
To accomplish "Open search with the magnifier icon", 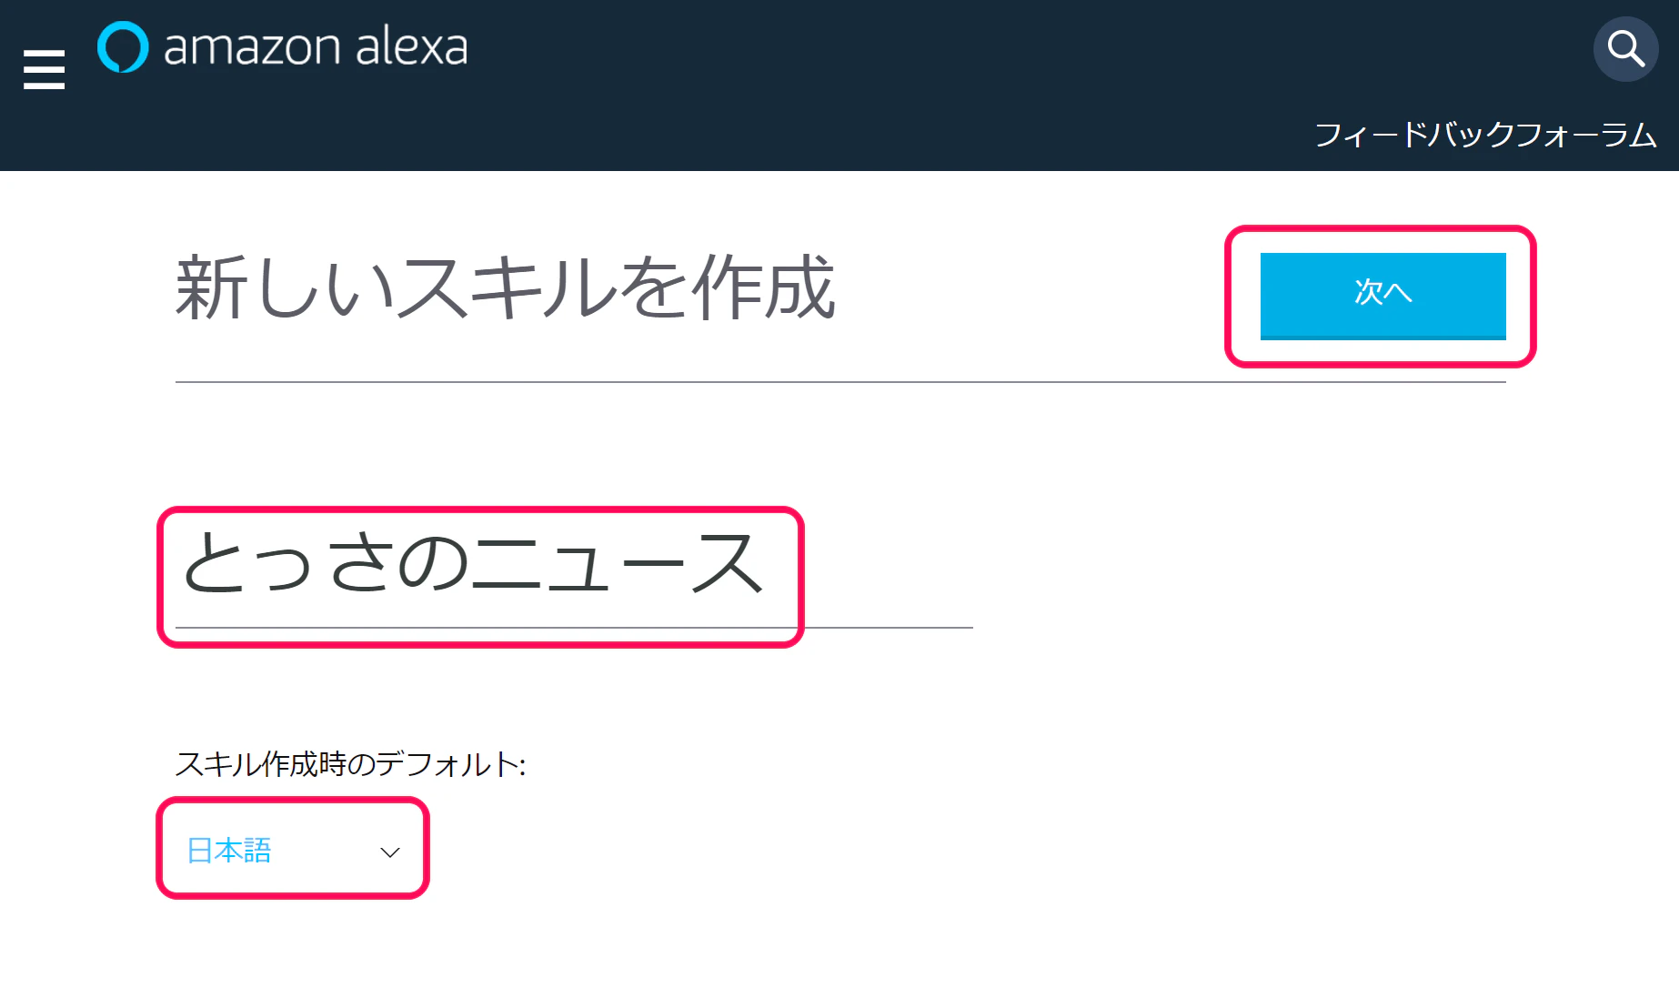I will pyautogui.click(x=1626, y=49).
